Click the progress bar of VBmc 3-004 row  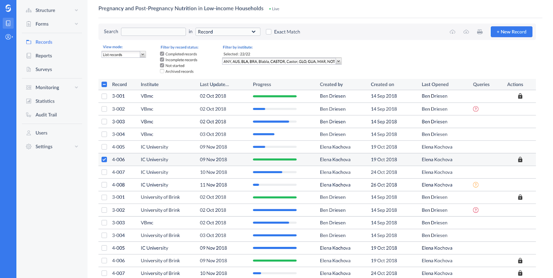coord(275,134)
